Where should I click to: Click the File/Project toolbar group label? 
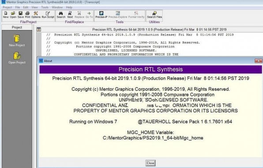tap(28, 22)
